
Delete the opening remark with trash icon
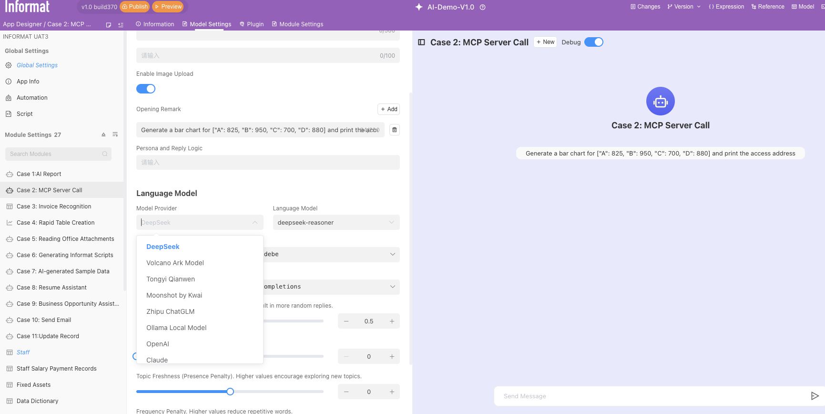click(x=394, y=130)
